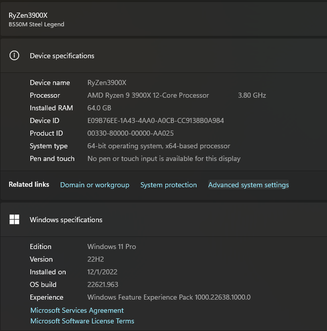
Task: Click the Device name value RyZen3900X
Action: [x=107, y=82]
